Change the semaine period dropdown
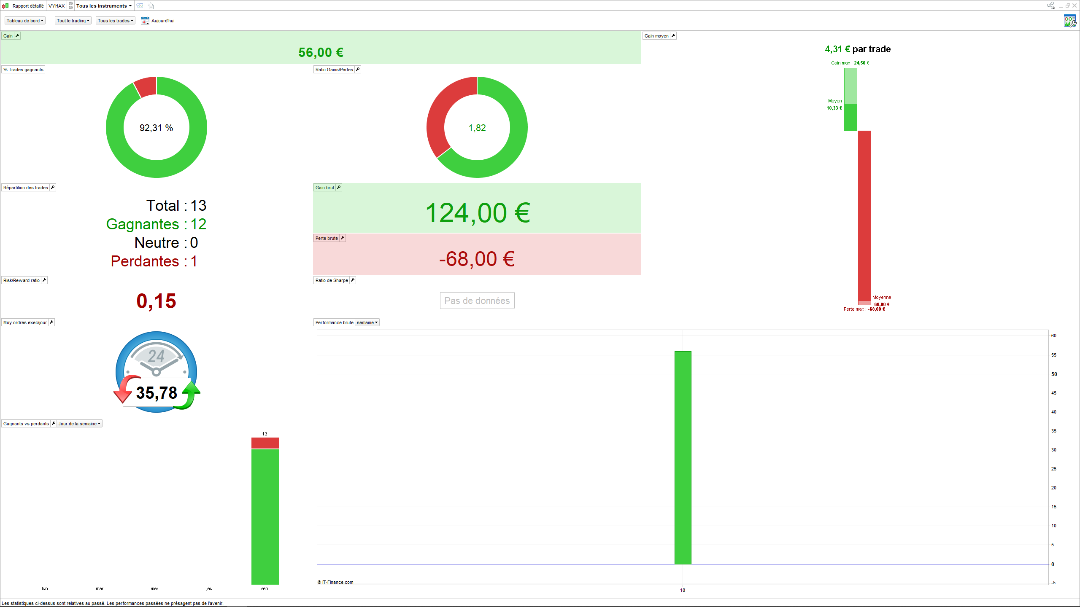 coord(367,322)
